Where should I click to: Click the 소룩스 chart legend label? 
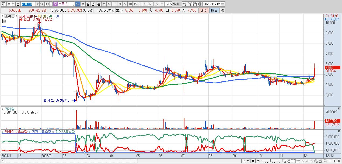[10, 16]
